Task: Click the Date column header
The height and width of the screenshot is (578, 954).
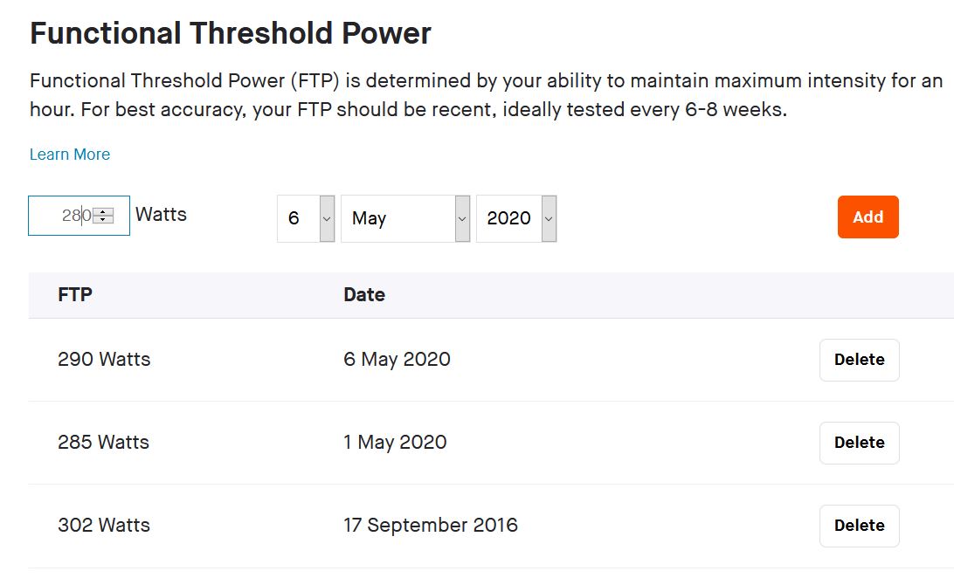Action: point(364,295)
